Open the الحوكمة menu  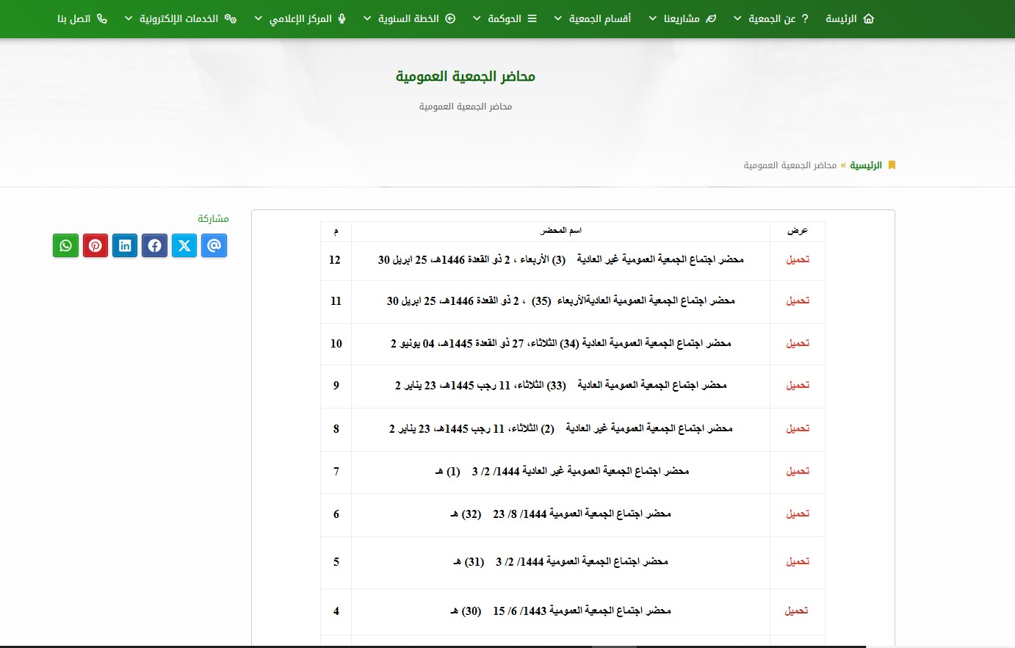(x=505, y=18)
